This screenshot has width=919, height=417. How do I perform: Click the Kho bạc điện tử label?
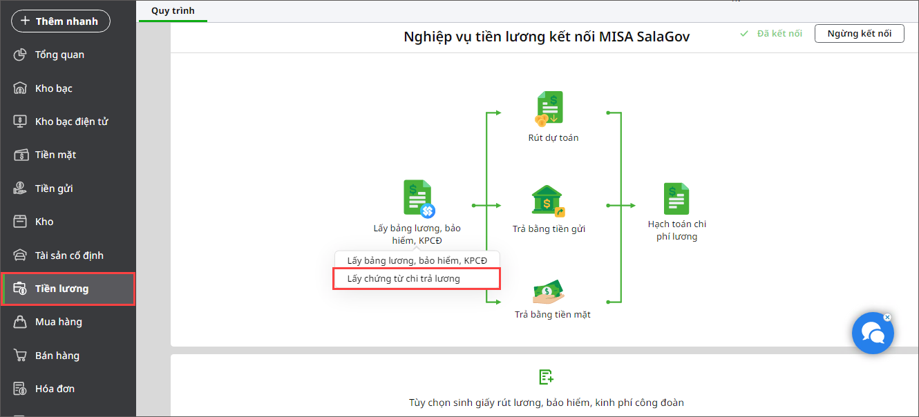[x=72, y=122]
